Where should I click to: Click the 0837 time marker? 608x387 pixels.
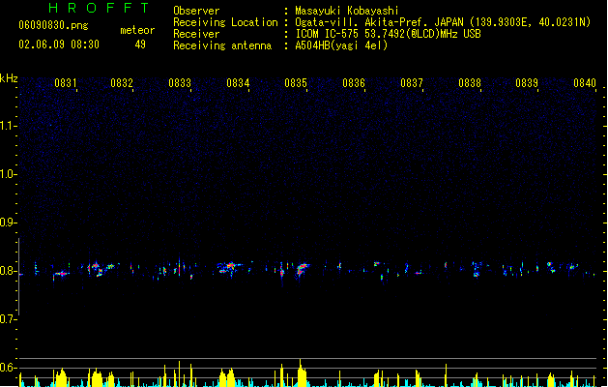click(412, 83)
